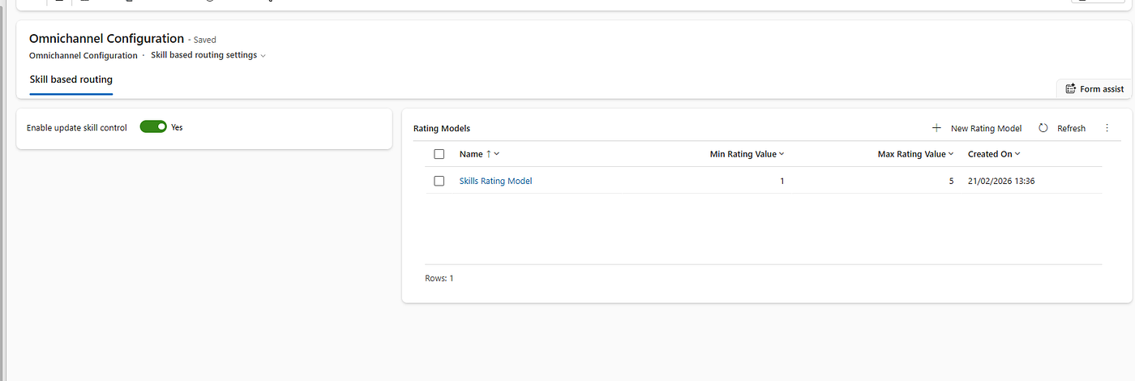The image size is (1135, 381).
Task: Click the Form assist icon
Action: point(1070,88)
